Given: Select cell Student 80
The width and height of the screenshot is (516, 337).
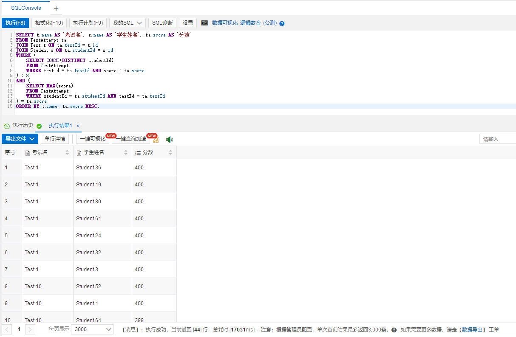Looking at the screenshot, I should coord(102,202).
